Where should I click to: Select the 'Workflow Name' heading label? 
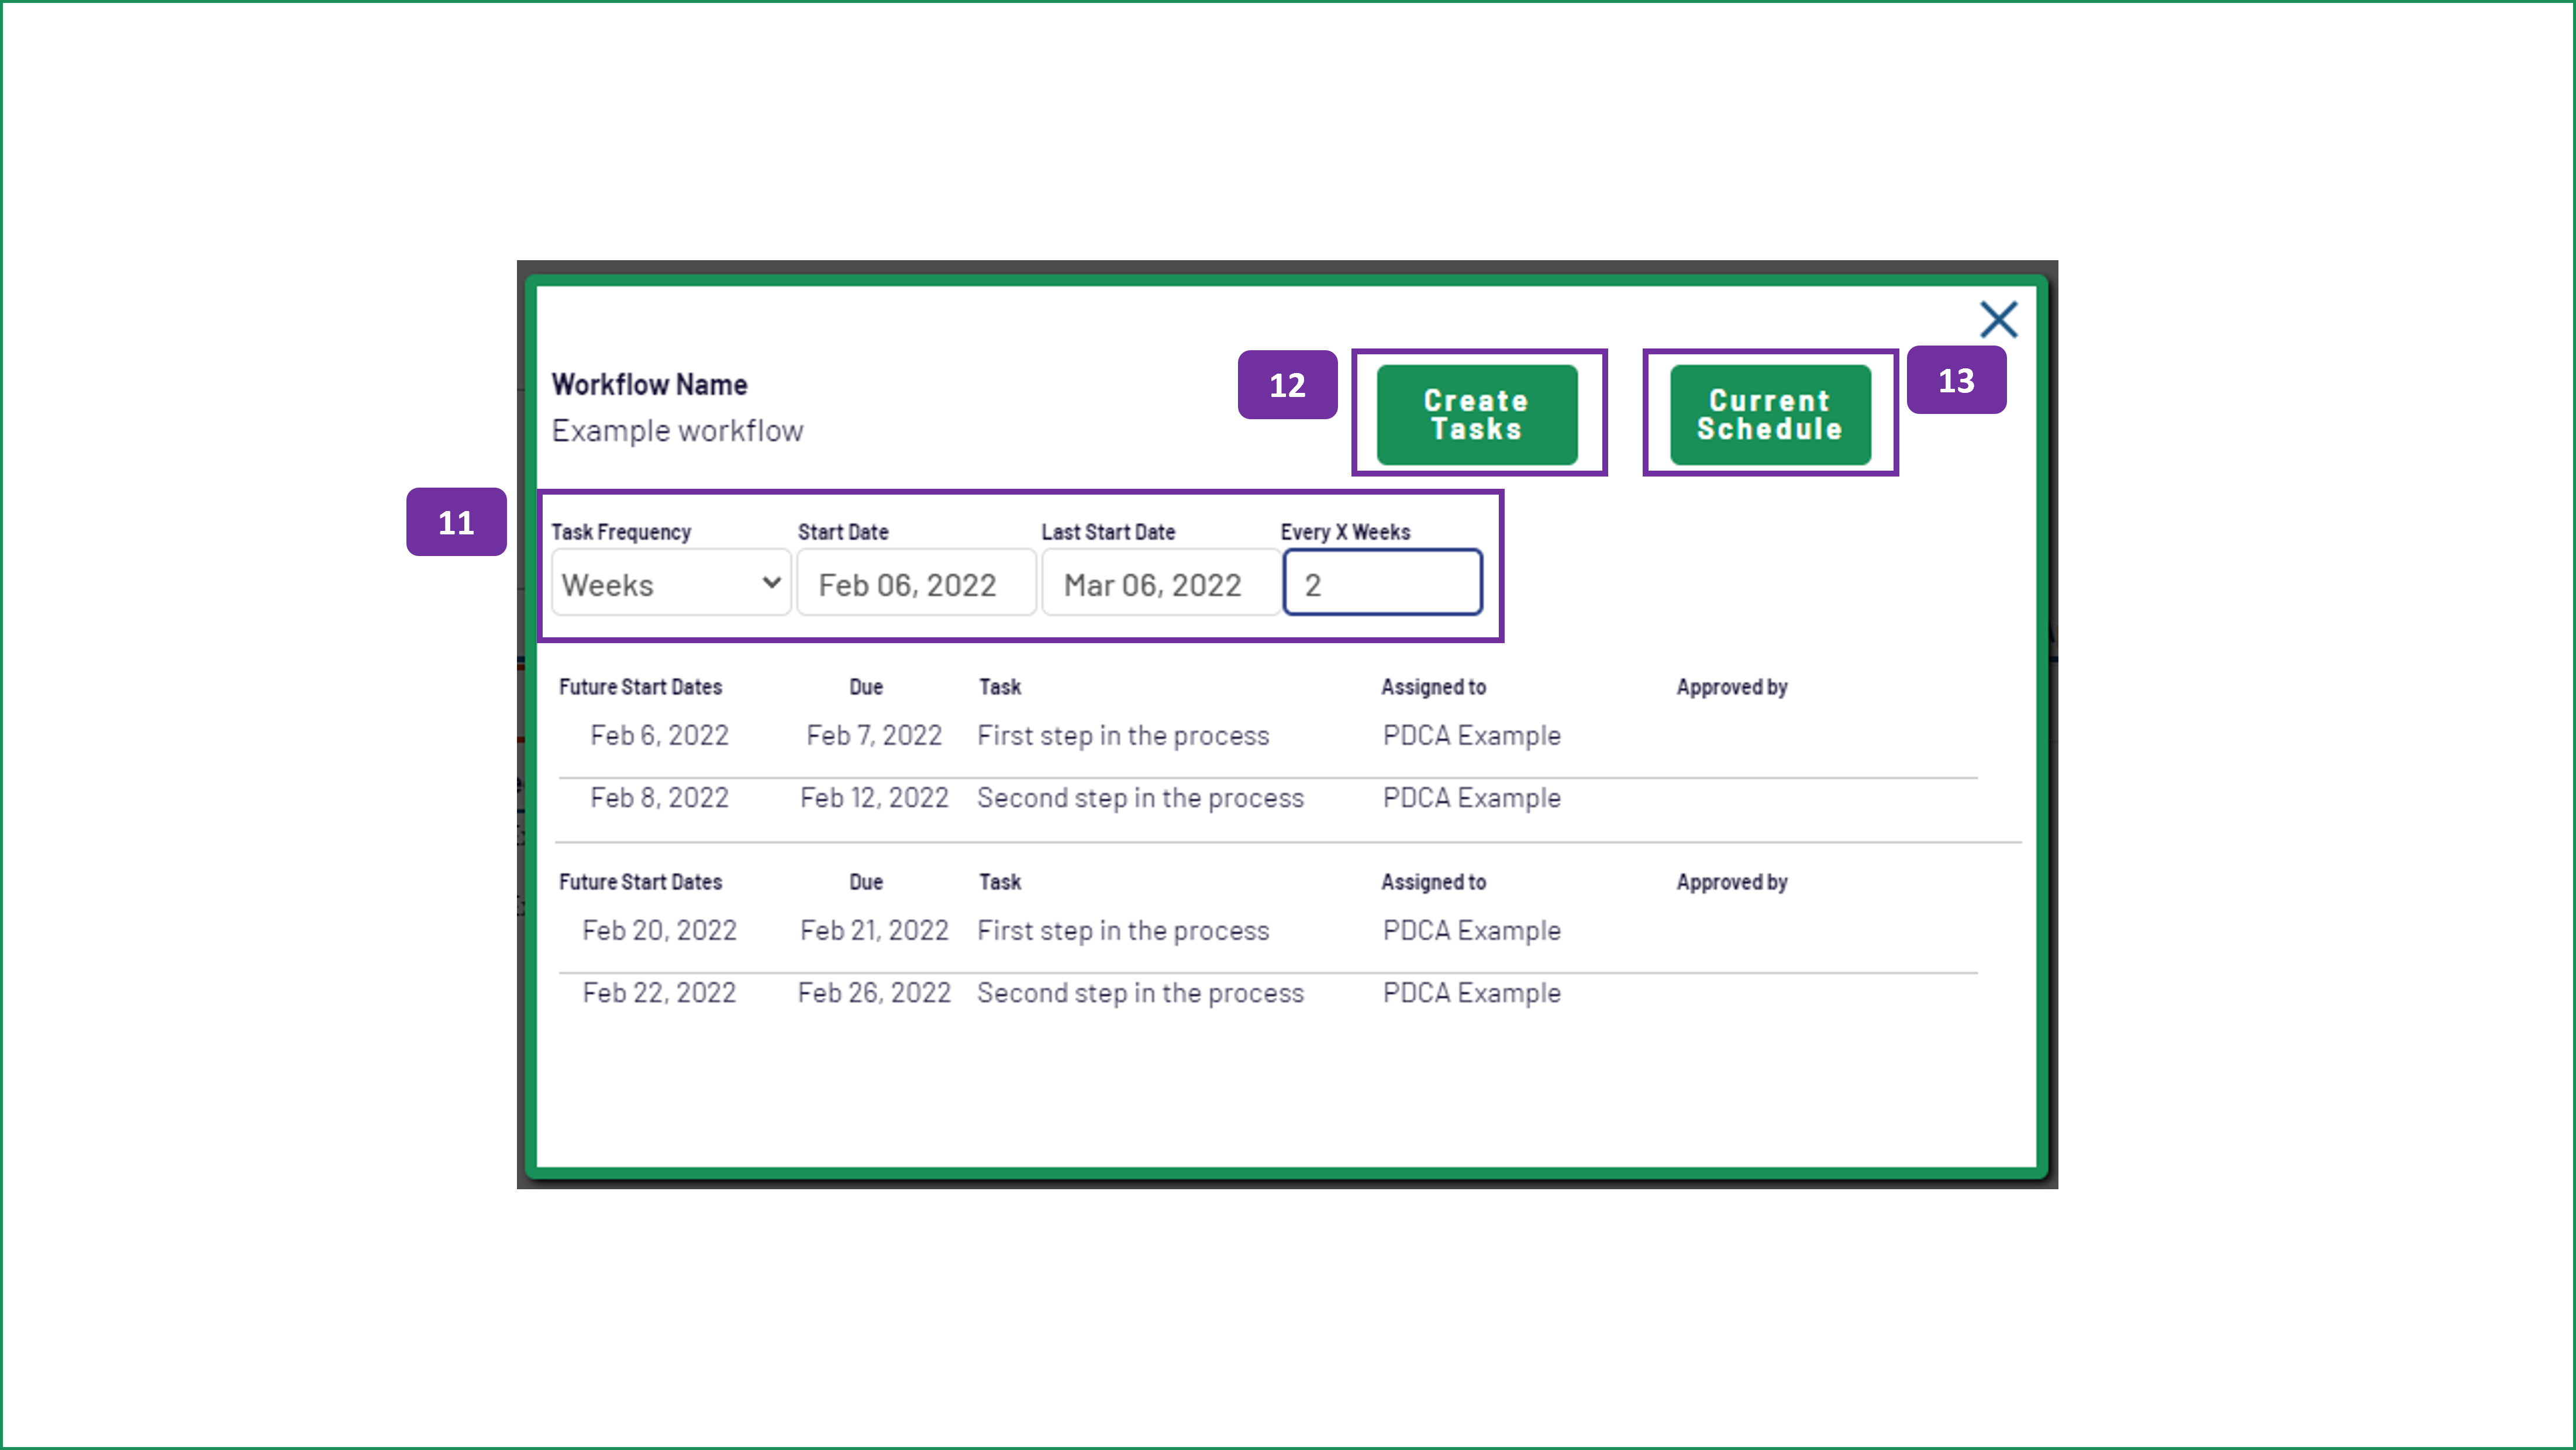point(649,385)
